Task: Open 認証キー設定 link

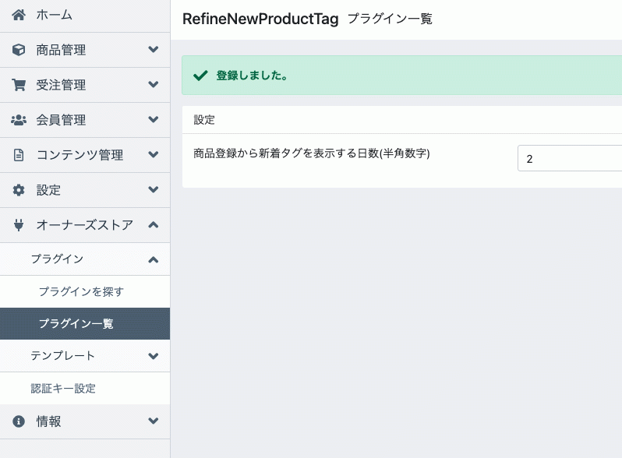Action: [63, 388]
